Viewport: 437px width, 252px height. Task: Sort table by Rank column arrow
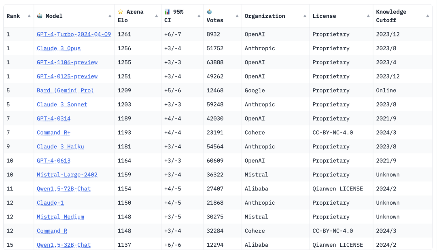click(29, 16)
